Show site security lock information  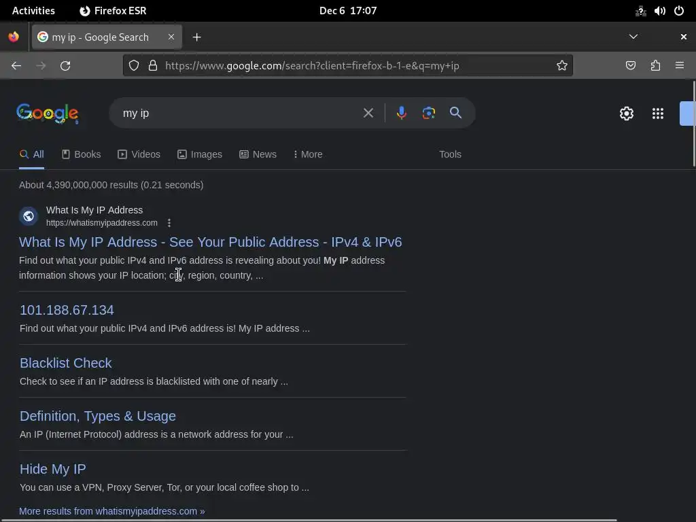(153, 66)
